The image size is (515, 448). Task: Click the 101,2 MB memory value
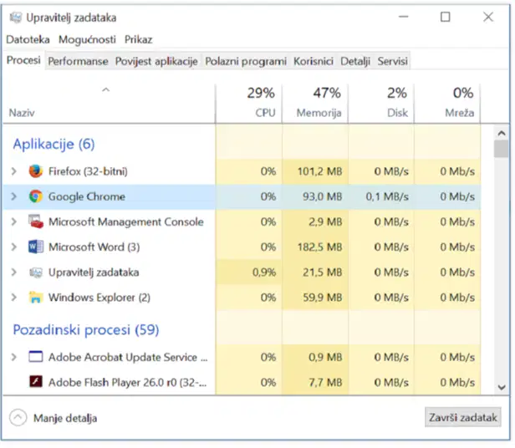coord(319,171)
